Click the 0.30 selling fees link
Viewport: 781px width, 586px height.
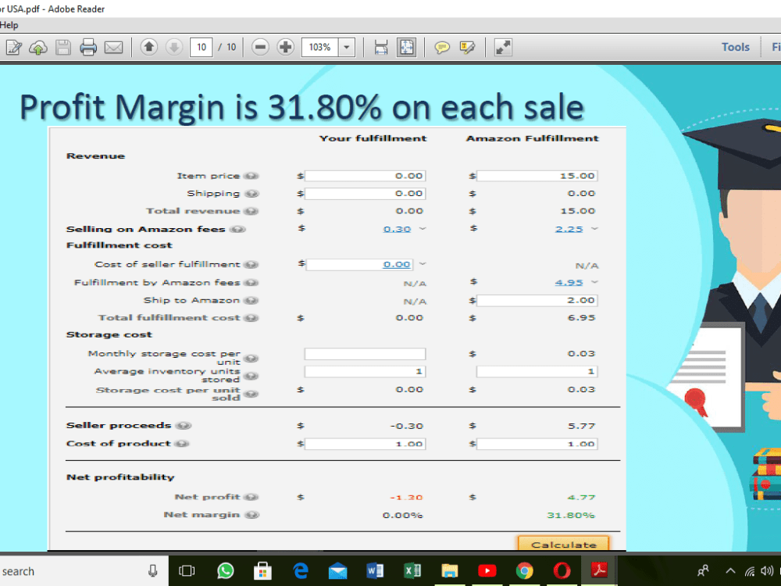(397, 229)
